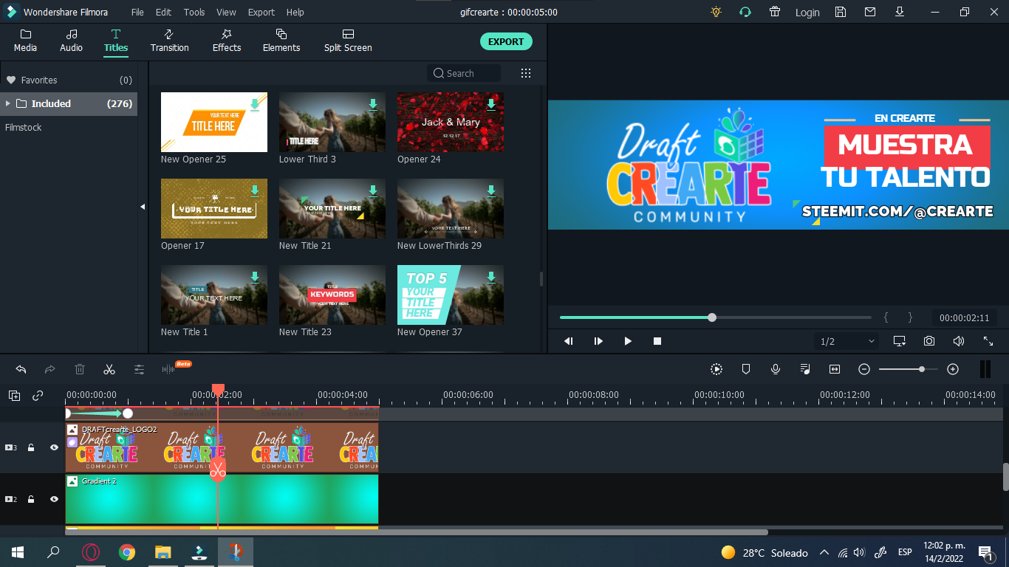Expand the Included titles folder

click(x=8, y=103)
